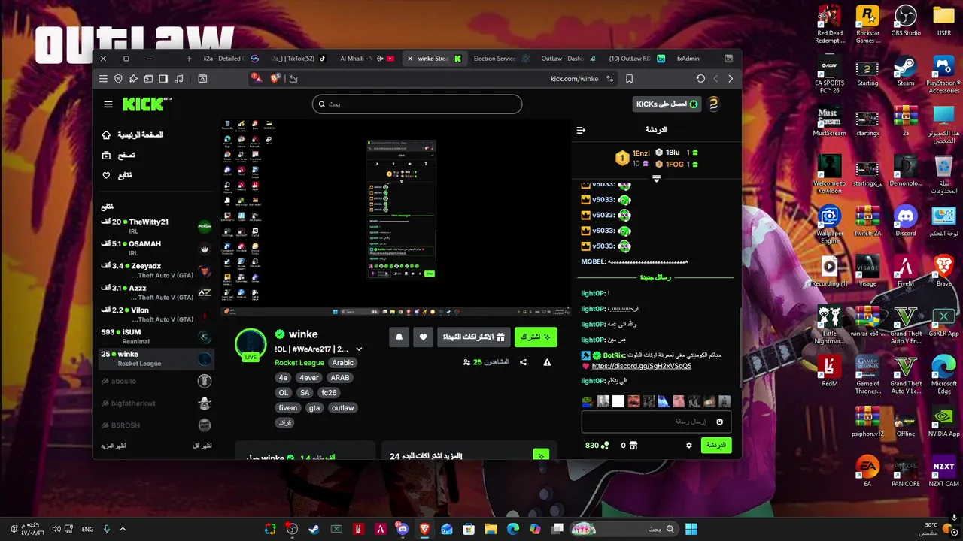
Task: Open Zeeyadx channel in sidebar
Action: (x=156, y=270)
